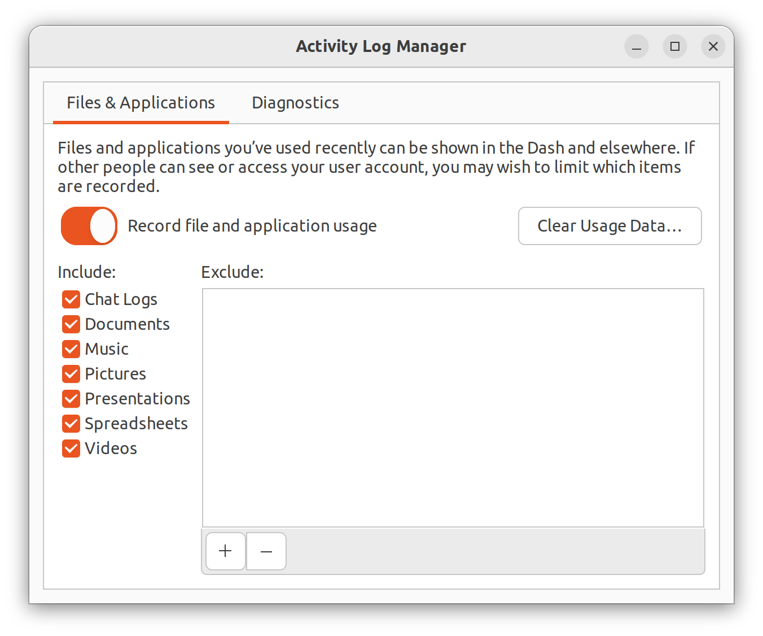
Task: Switch to the Diagnostics tab
Action: click(295, 103)
